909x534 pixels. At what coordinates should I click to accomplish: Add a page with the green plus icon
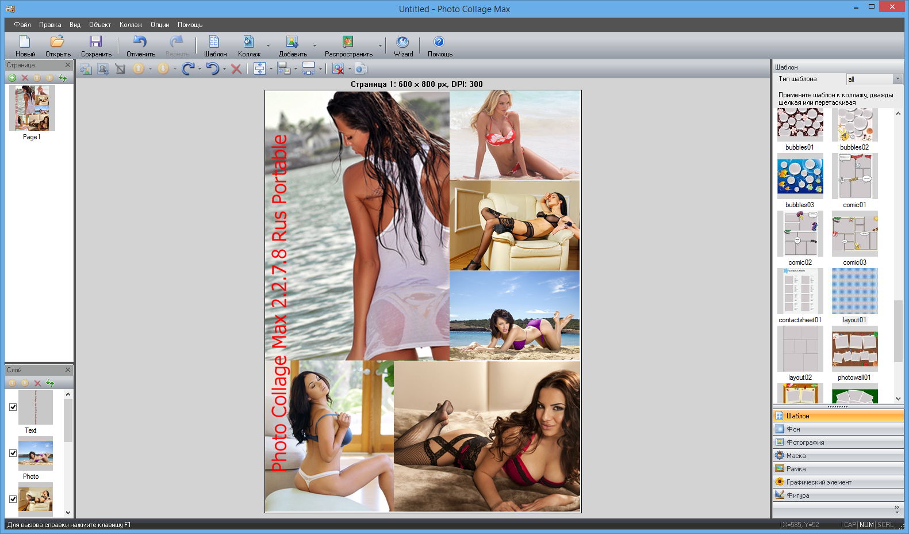tap(12, 78)
